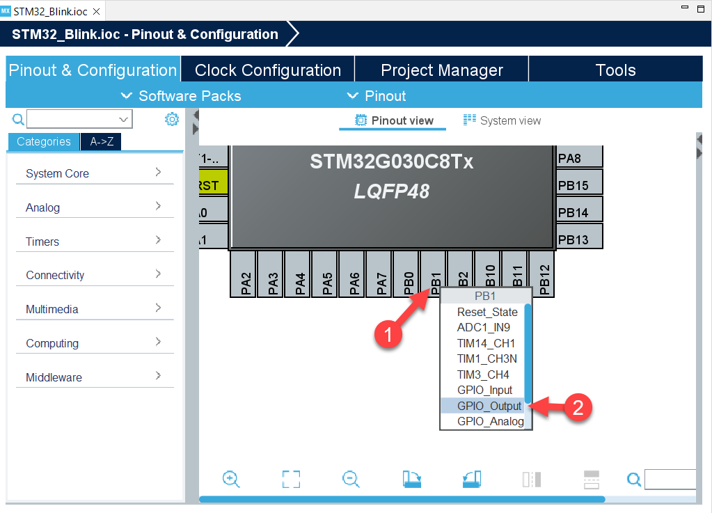
Task: Click pin PA6 on the chip
Action: coord(352,275)
